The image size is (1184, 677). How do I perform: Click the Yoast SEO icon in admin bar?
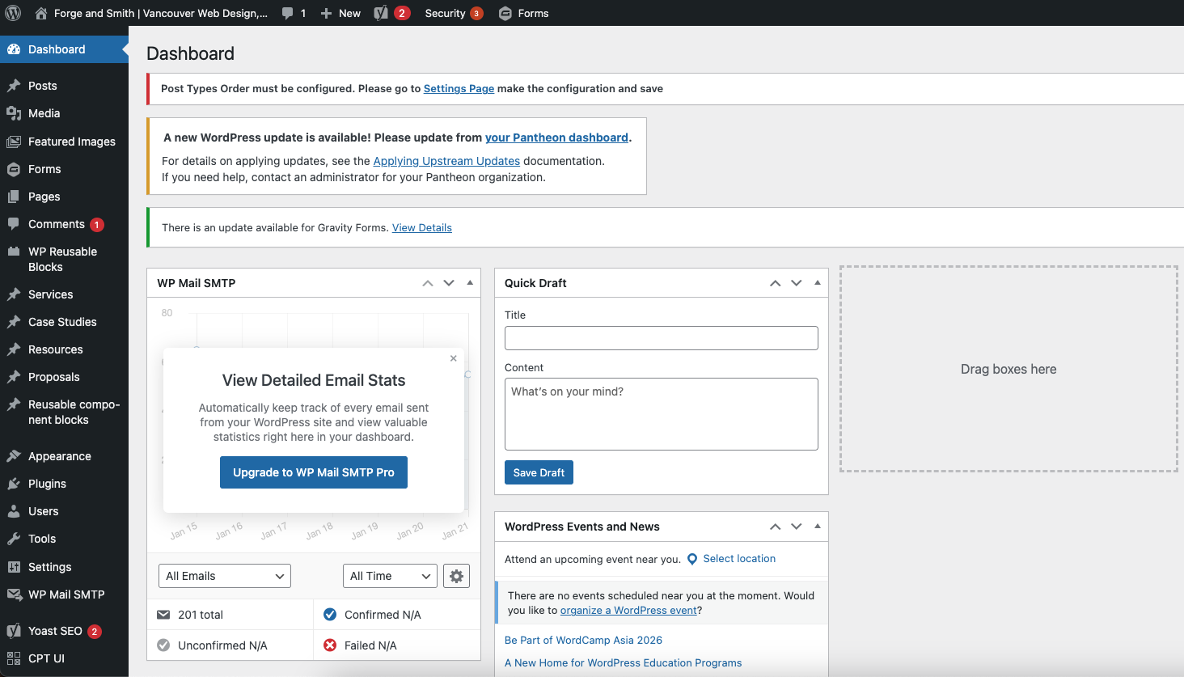[x=381, y=13]
